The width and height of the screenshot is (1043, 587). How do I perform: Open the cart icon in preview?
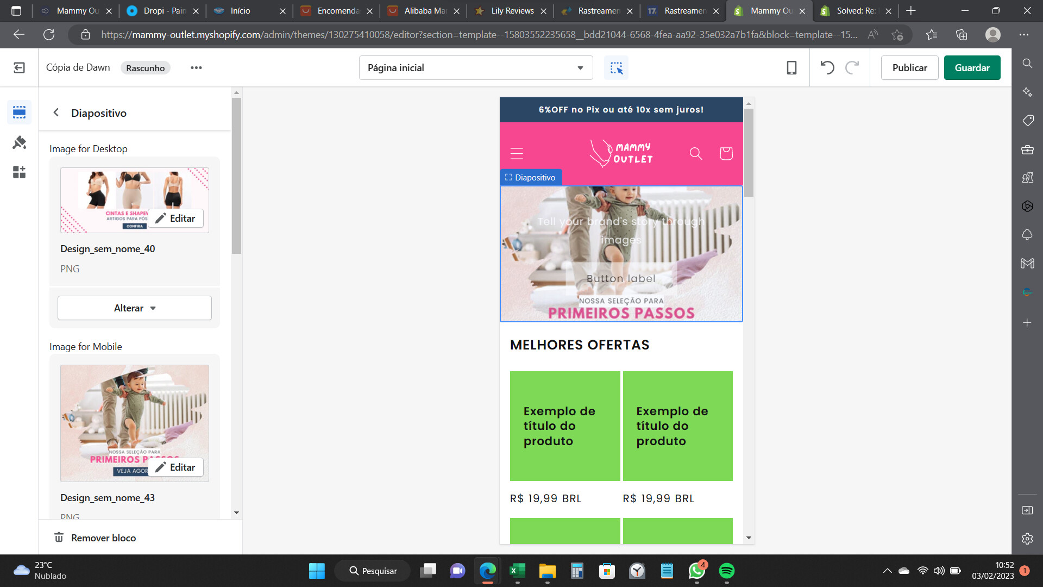[x=726, y=154]
